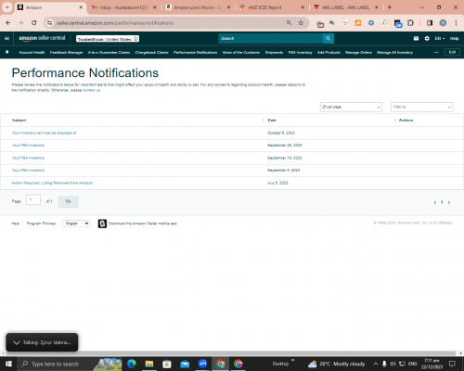Open Microsoft Edge from the taskbar
464x371 pixels.
pyautogui.click(x=132, y=364)
